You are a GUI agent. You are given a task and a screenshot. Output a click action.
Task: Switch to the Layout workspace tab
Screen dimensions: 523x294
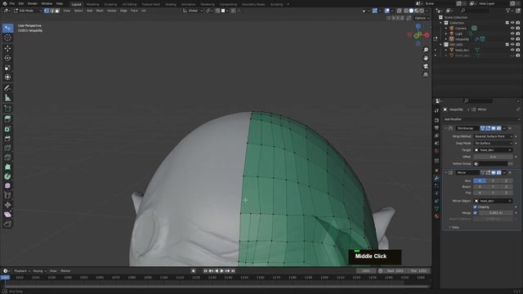coord(76,4)
